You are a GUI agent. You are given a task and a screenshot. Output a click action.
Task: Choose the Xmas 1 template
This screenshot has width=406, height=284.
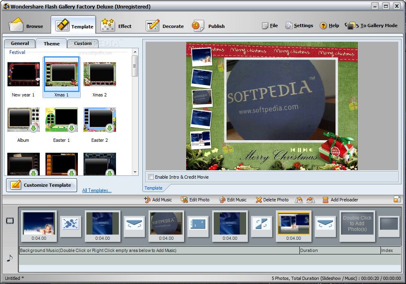(62, 77)
